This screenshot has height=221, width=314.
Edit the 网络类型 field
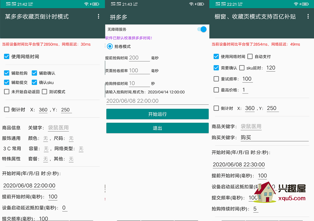[x=81, y=149]
